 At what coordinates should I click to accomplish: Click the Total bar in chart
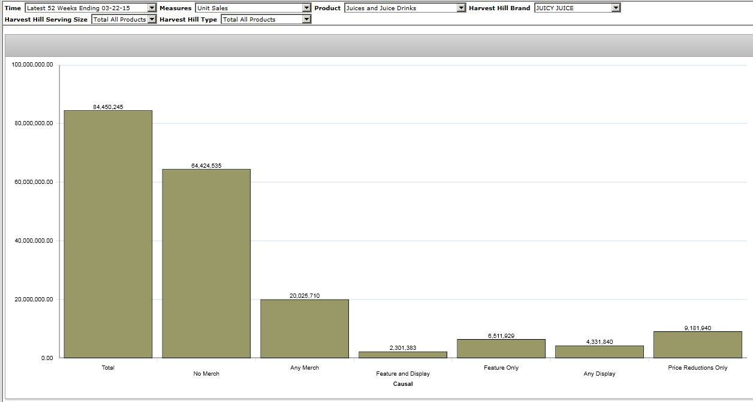(x=108, y=234)
